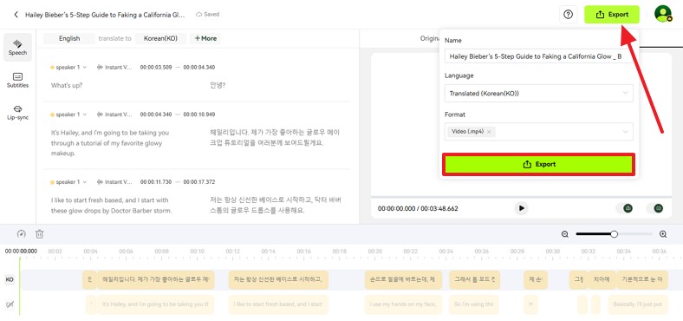Zoom in the timeline with plus magnifier
The height and width of the screenshot is (321, 683).
(x=663, y=234)
